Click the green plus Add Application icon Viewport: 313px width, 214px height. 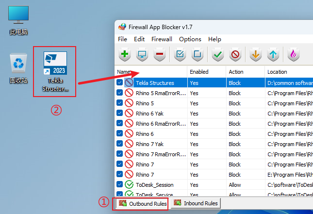(x=125, y=54)
